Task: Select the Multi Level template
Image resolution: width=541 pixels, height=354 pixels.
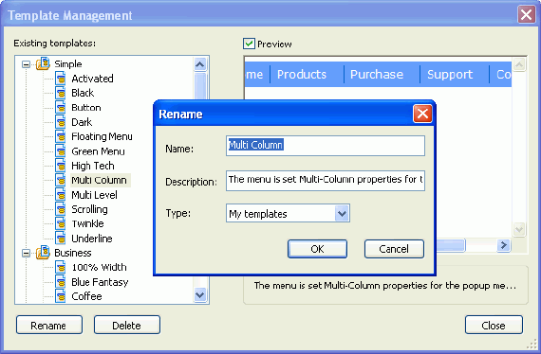Action: click(94, 195)
